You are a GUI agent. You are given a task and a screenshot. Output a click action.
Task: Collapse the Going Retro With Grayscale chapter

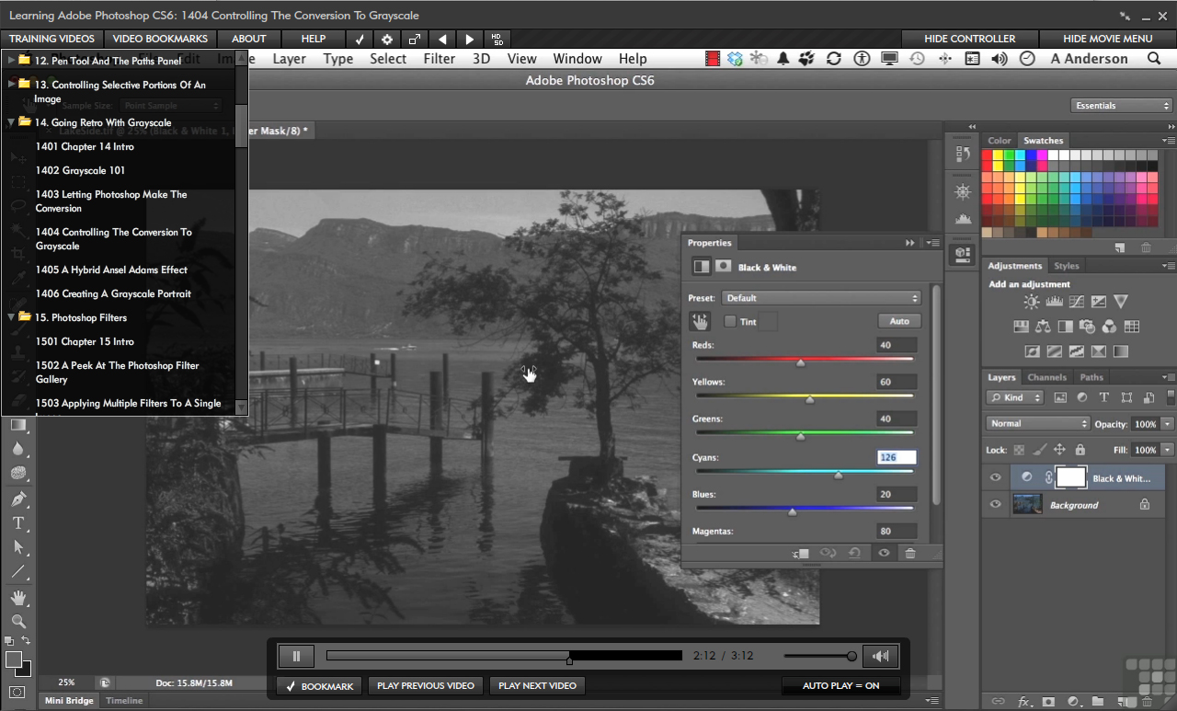(10, 122)
